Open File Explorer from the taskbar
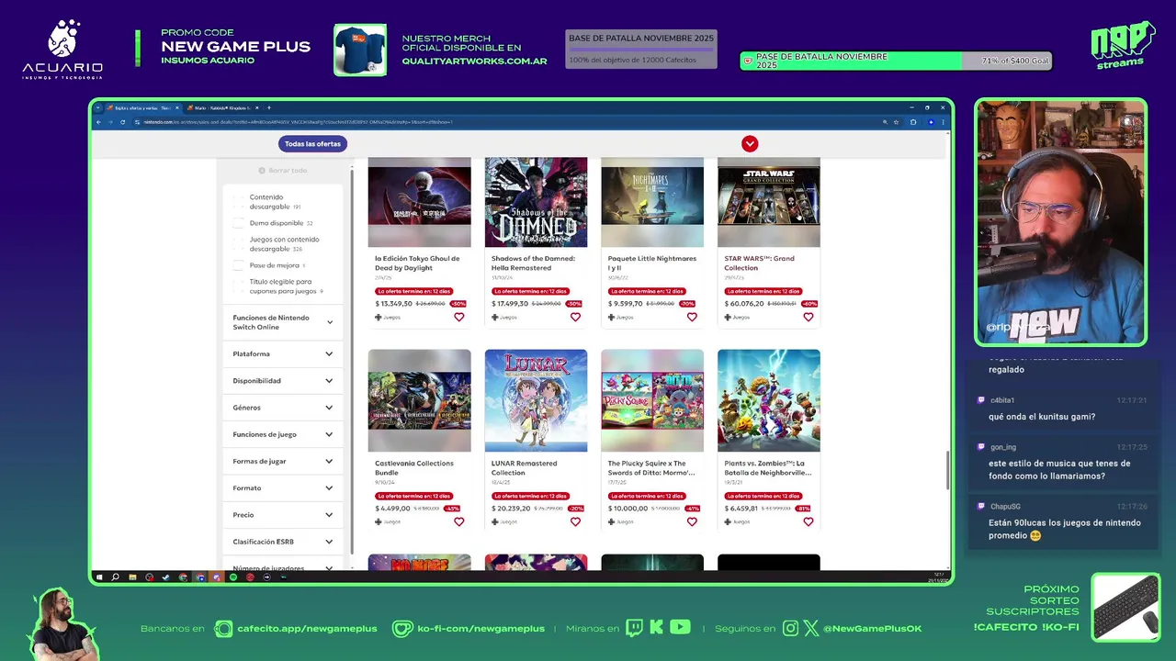 pos(132,577)
